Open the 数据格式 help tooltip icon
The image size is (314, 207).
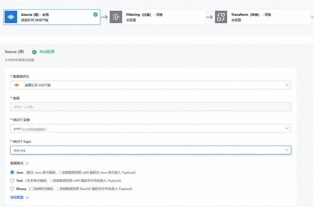(x=27, y=164)
